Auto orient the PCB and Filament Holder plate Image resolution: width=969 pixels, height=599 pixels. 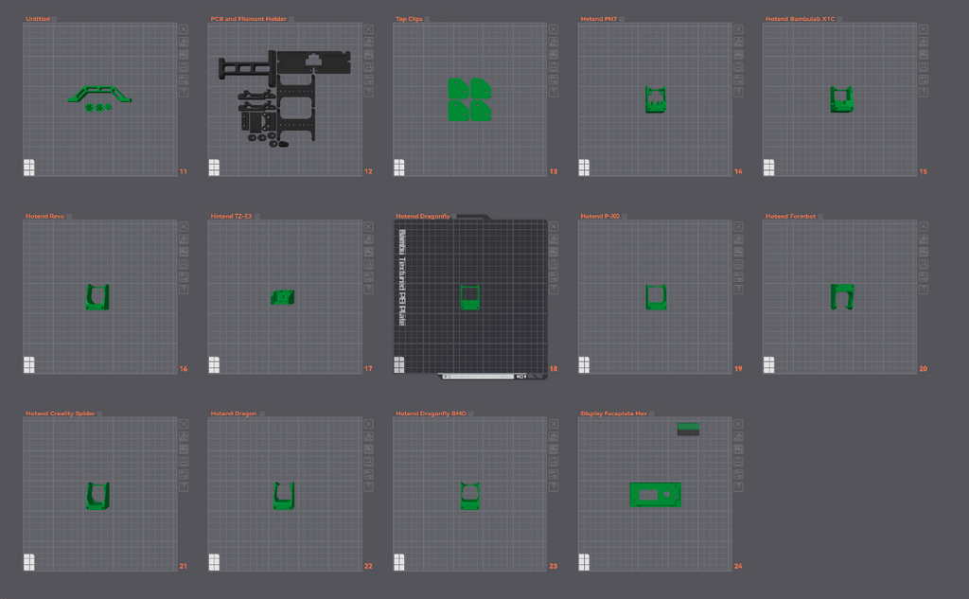368,42
